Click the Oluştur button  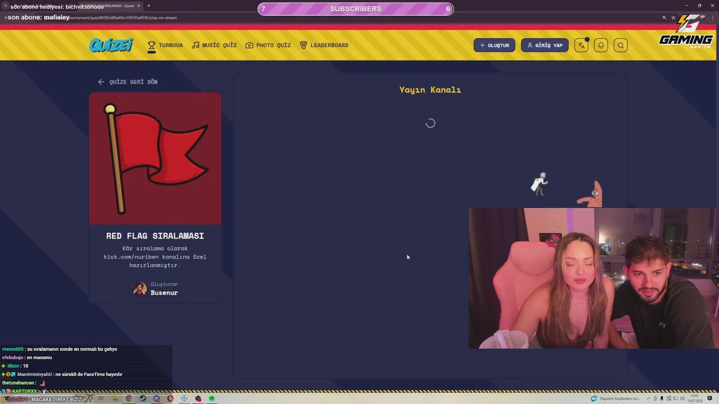point(494,45)
